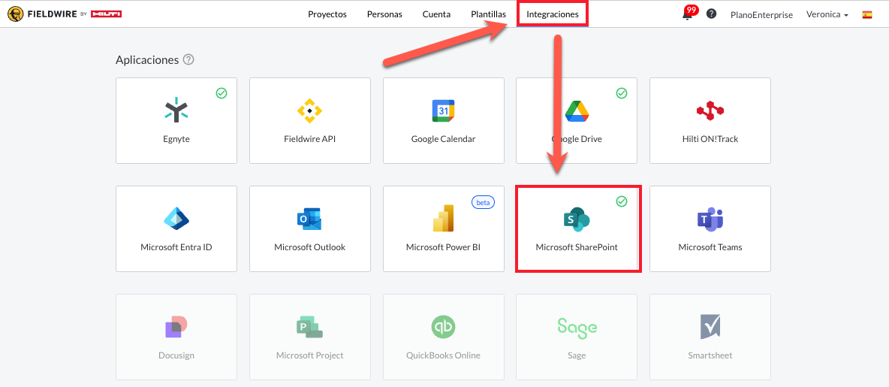Select the Smartsheet icon
Image resolution: width=889 pixels, height=387 pixels.
[710, 327]
